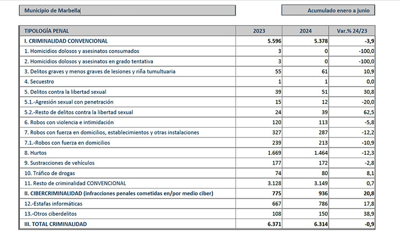Click the variation 10,9 for lesiones
Image resolution: width=400 pixels, height=234 pixels.
pos(369,72)
